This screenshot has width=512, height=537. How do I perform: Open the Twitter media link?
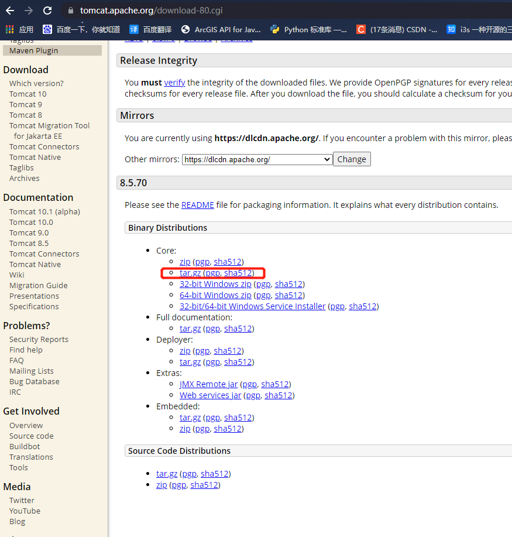pos(22,500)
